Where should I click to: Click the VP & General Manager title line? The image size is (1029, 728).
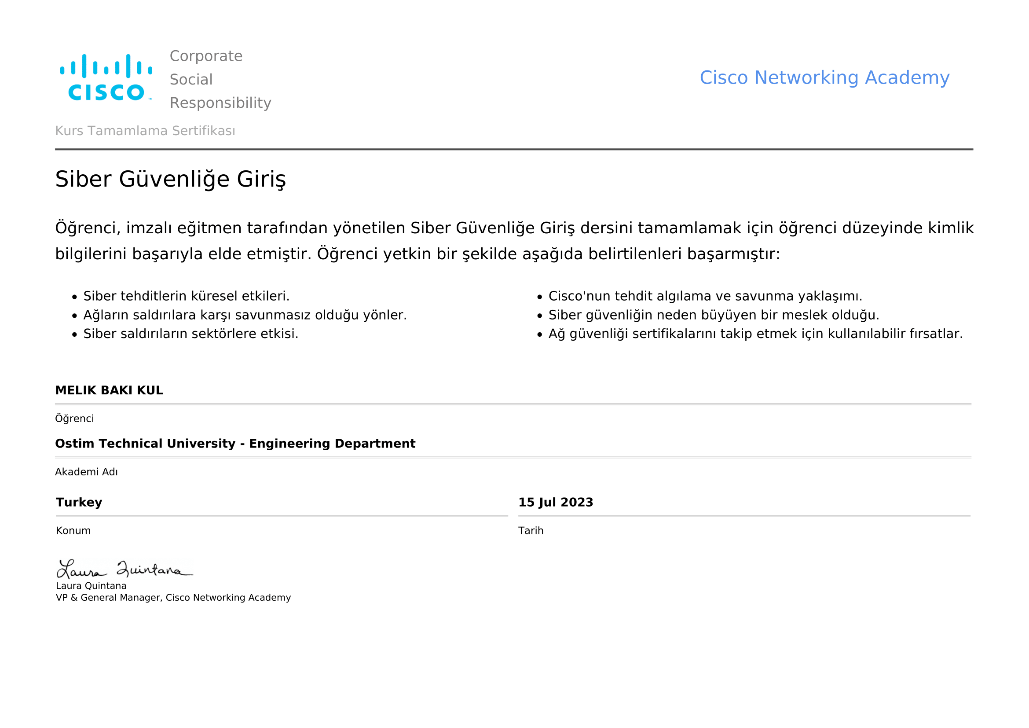173,598
